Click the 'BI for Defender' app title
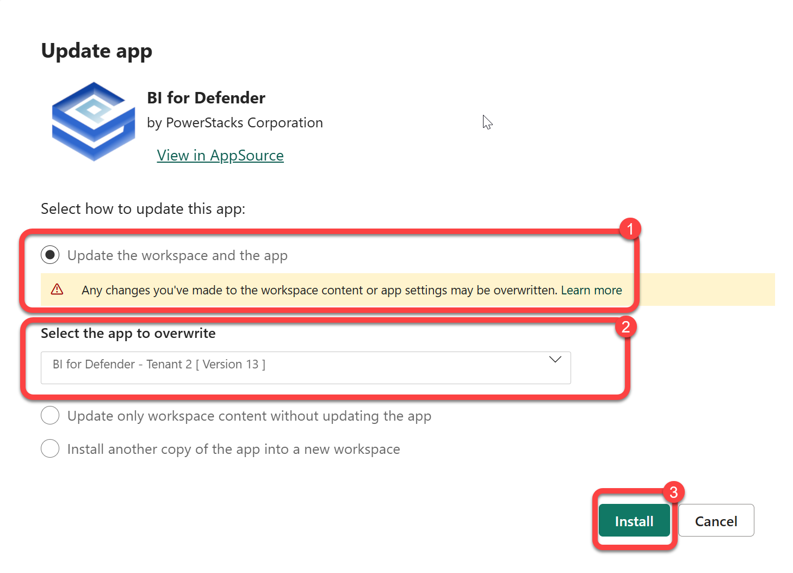The image size is (793, 573). click(x=206, y=98)
